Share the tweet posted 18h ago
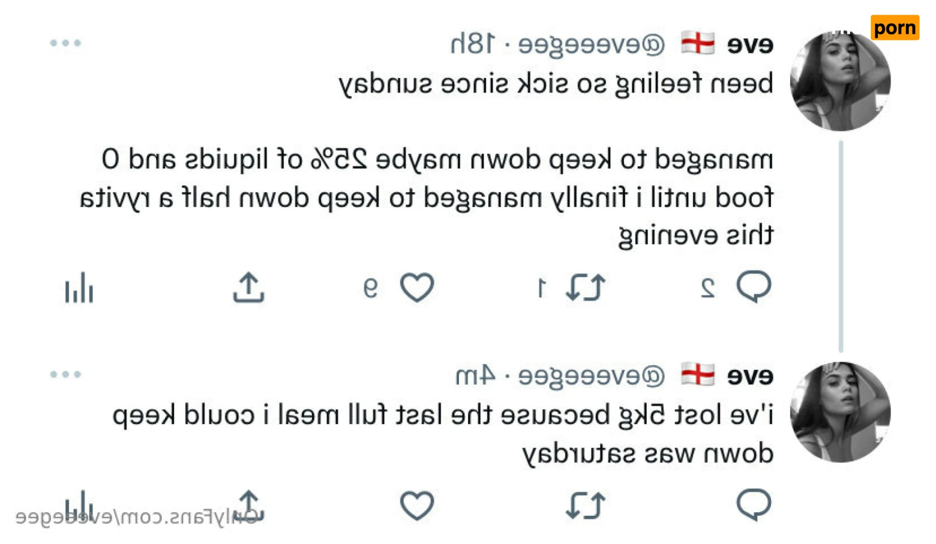 (x=248, y=288)
